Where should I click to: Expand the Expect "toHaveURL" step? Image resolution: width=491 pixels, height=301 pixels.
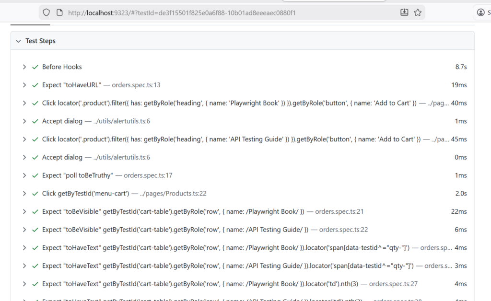pos(24,85)
